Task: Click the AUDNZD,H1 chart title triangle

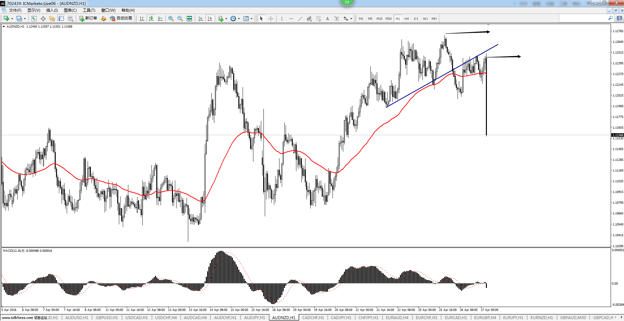Action: coord(4,27)
